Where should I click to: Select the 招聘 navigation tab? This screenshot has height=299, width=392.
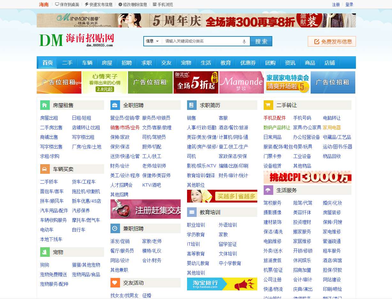[x=127, y=63]
